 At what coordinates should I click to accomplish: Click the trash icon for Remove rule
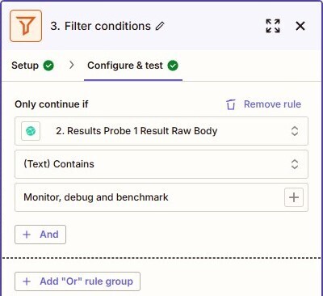231,104
